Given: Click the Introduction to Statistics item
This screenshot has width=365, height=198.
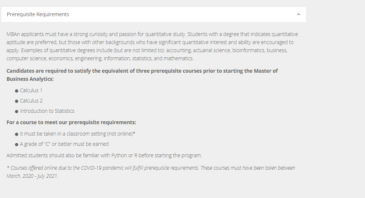Looking at the screenshot, I should point(47,111).
